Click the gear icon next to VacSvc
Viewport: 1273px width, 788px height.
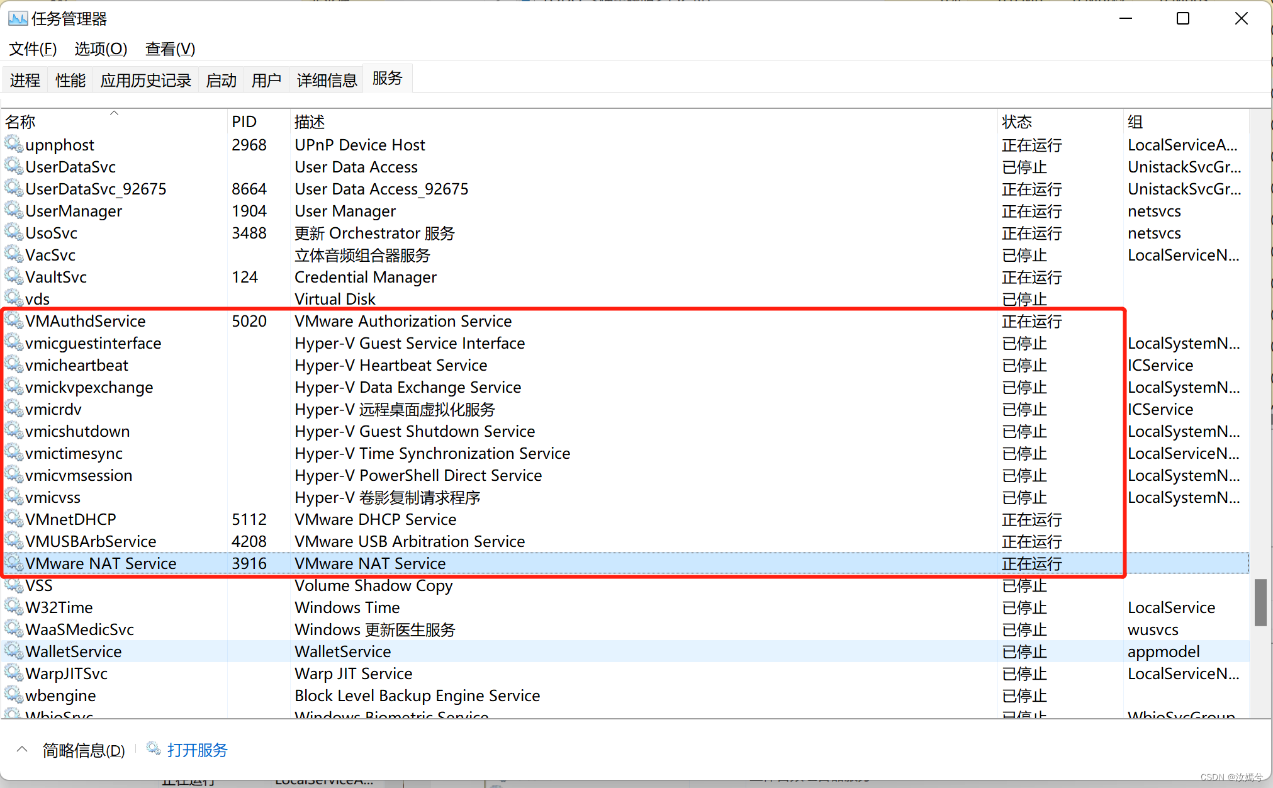coord(14,254)
